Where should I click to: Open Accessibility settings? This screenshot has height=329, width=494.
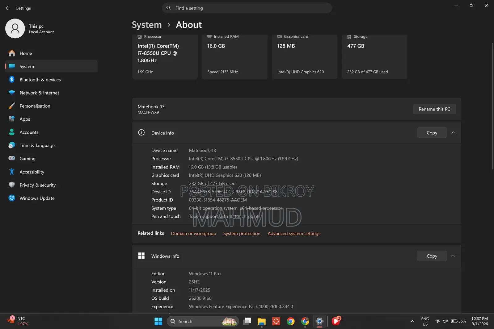tap(51, 172)
